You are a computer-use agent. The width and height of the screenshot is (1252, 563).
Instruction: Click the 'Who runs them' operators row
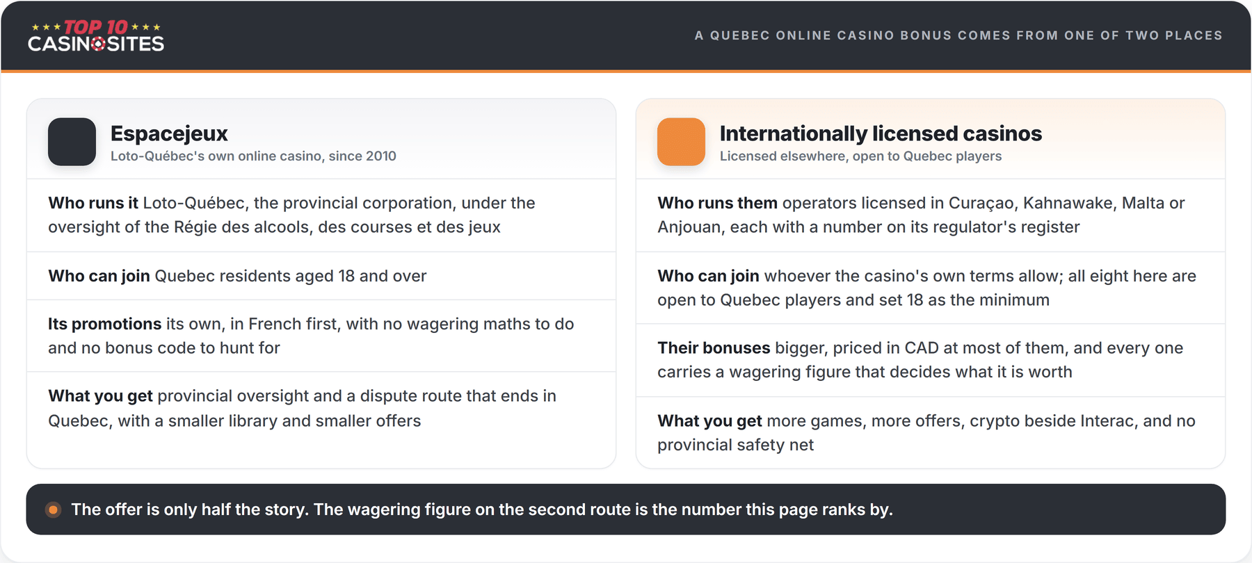(x=931, y=215)
